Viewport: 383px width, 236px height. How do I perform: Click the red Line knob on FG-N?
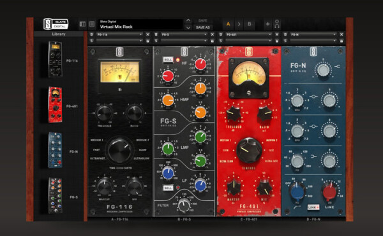pos(329,192)
